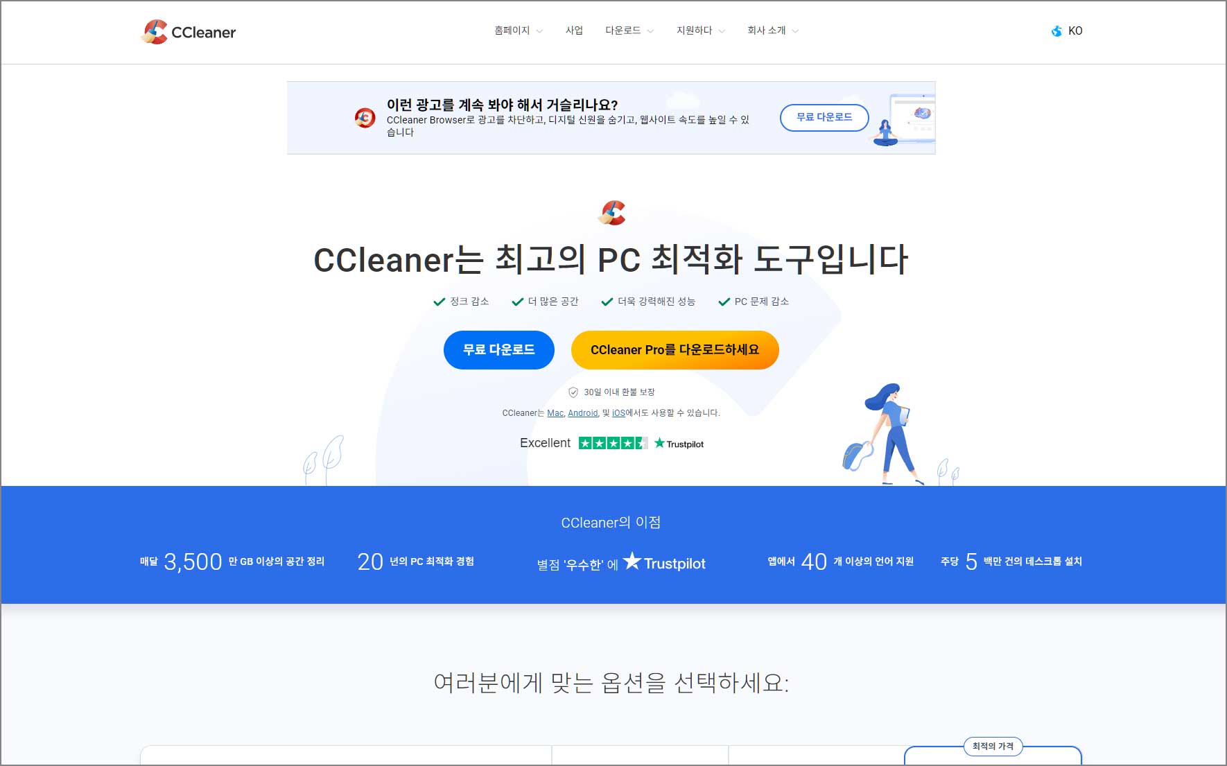Click the refund guarantee check icon
Viewport: 1227px width, 766px height.
click(573, 392)
